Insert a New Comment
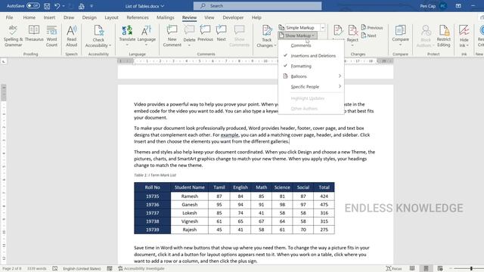 pos(172,36)
